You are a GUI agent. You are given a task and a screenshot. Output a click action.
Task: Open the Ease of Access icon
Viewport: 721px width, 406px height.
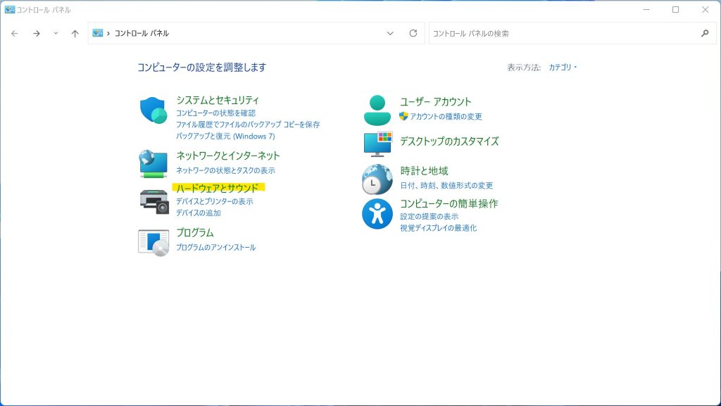pos(377,214)
